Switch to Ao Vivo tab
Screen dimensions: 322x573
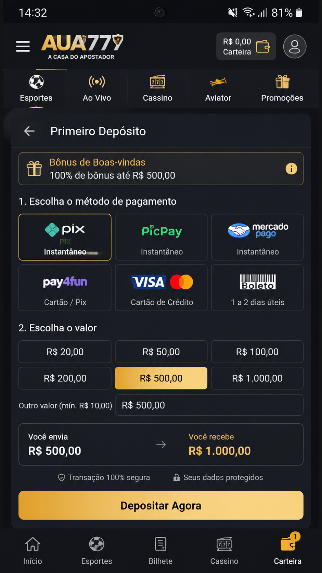(x=97, y=89)
